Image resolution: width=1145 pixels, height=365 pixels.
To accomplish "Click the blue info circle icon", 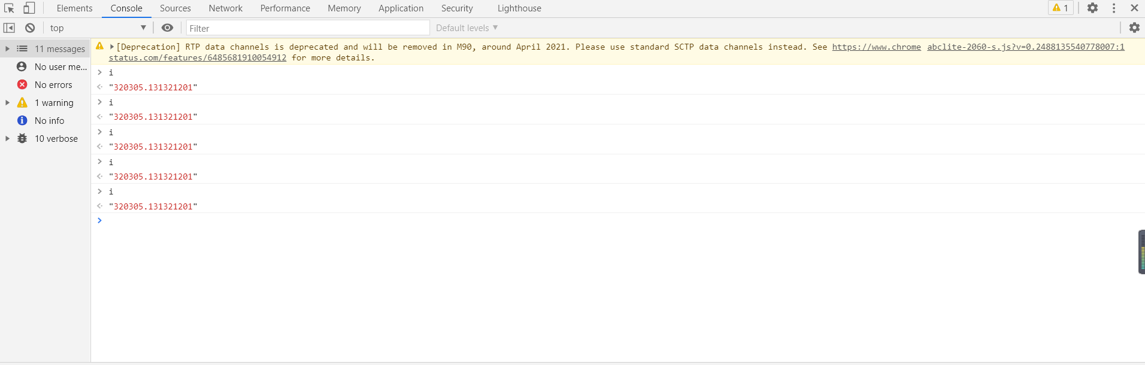I will pyautogui.click(x=22, y=120).
